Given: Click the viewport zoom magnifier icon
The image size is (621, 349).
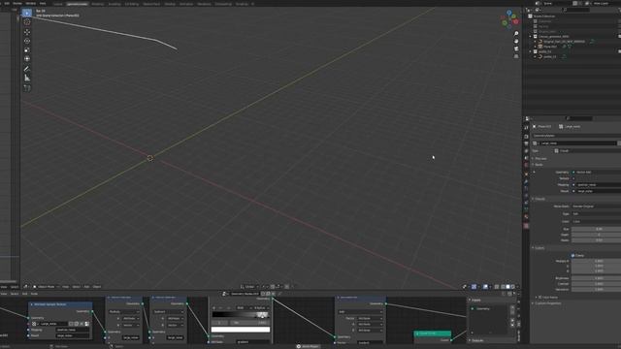Looking at the screenshot, I should click(x=516, y=34).
